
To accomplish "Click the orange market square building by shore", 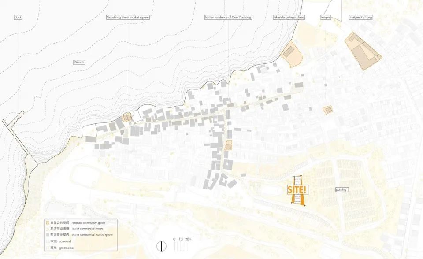I will click(x=126, y=118).
